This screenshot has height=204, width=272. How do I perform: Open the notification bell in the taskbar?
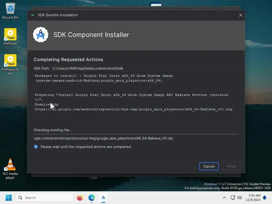tap(265, 198)
